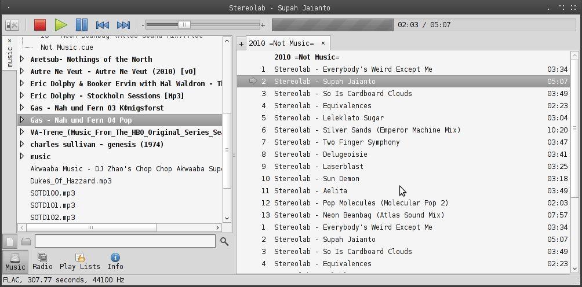Skip to the next track

click(x=123, y=25)
